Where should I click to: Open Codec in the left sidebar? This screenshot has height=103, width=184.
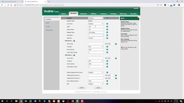pyautogui.click(x=48, y=27)
